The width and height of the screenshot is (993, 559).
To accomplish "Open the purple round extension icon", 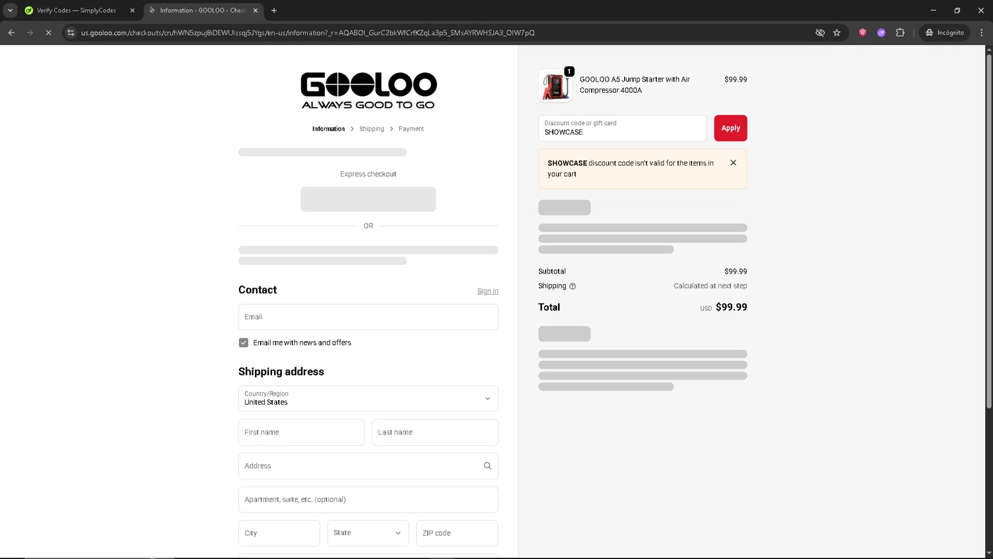I will click(x=881, y=32).
